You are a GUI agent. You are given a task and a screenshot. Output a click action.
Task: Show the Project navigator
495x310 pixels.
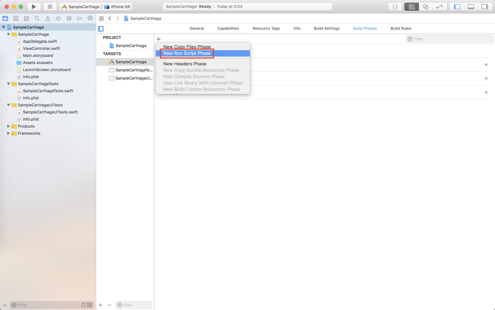[5, 18]
